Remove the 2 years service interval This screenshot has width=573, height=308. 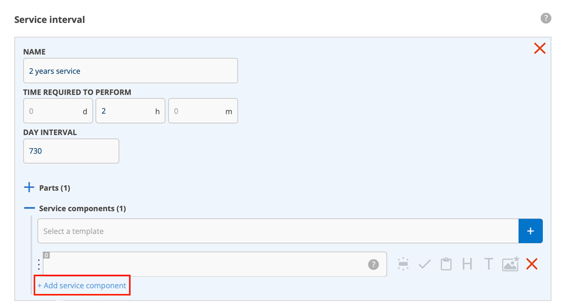(x=539, y=48)
